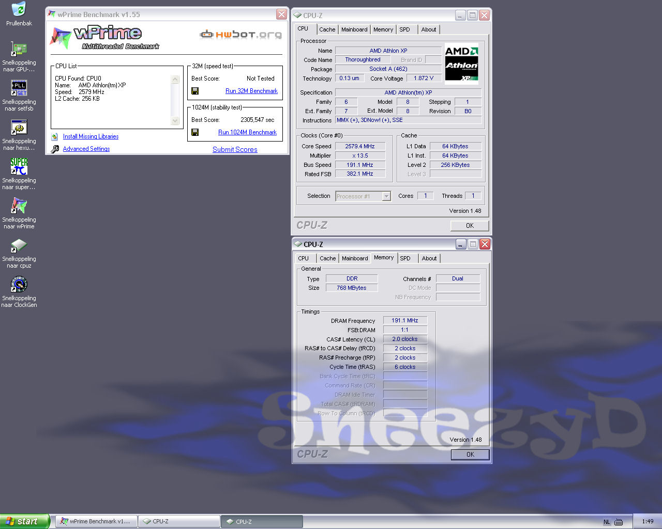Click the NL language indicator
This screenshot has height=529, width=662.
pos(607,522)
